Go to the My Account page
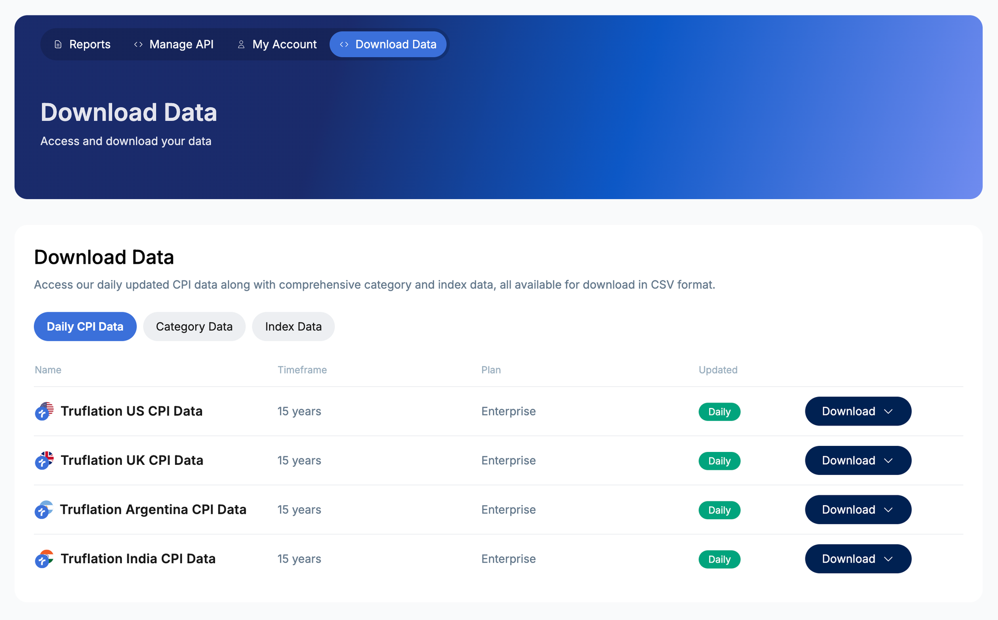The width and height of the screenshot is (998, 620). (x=284, y=44)
